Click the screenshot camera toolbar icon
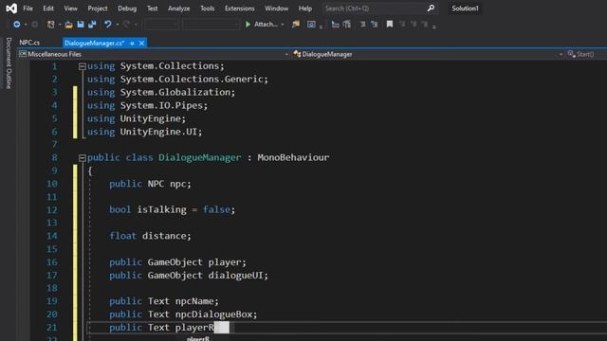 [x=311, y=25]
